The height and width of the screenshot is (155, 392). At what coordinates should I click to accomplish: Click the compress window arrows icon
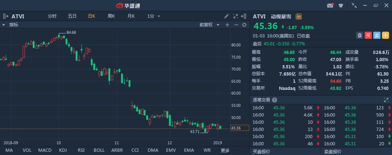[x=354, y=5]
